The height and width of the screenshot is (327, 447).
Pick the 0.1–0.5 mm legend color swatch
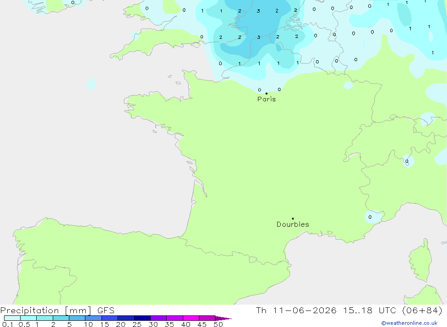point(12,318)
